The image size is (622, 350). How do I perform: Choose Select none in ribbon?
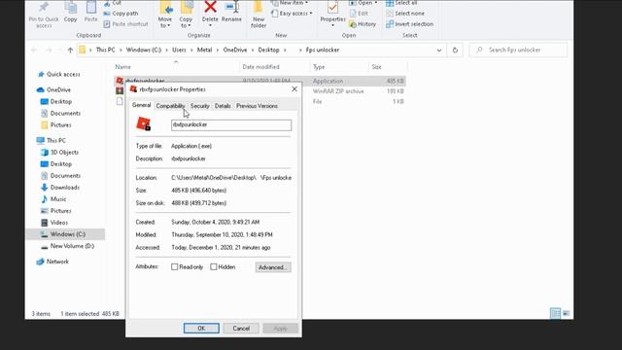tap(405, 14)
